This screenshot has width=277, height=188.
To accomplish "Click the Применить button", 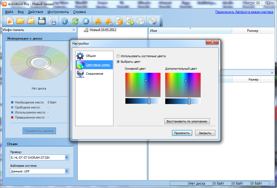I will pos(182,133).
